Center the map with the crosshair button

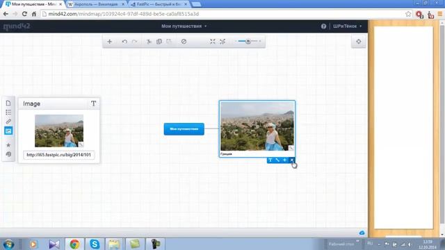[x=359, y=42]
